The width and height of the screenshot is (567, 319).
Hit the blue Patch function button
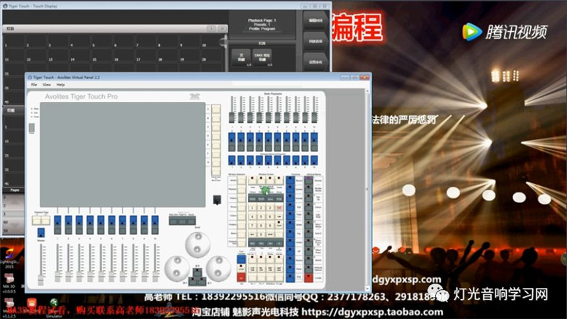tap(291, 269)
